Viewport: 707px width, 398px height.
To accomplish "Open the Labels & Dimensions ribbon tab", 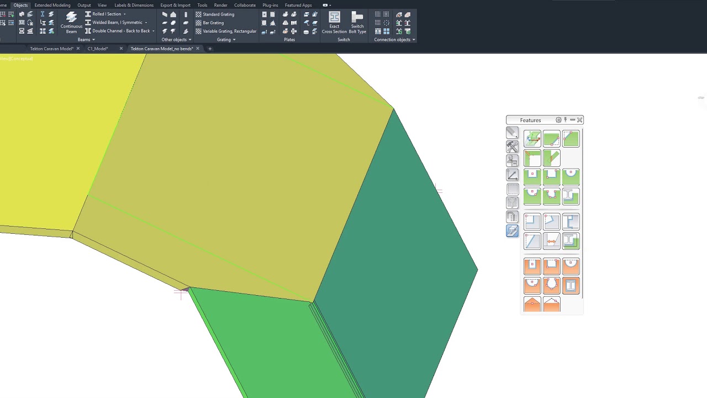I will coord(134,5).
